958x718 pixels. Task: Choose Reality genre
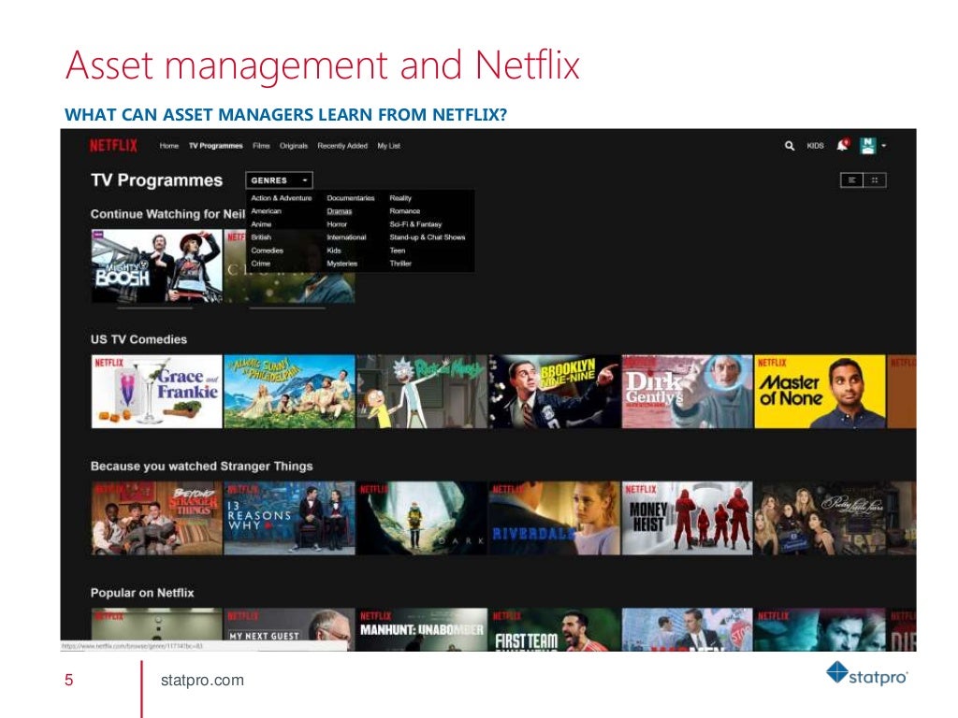tap(400, 198)
